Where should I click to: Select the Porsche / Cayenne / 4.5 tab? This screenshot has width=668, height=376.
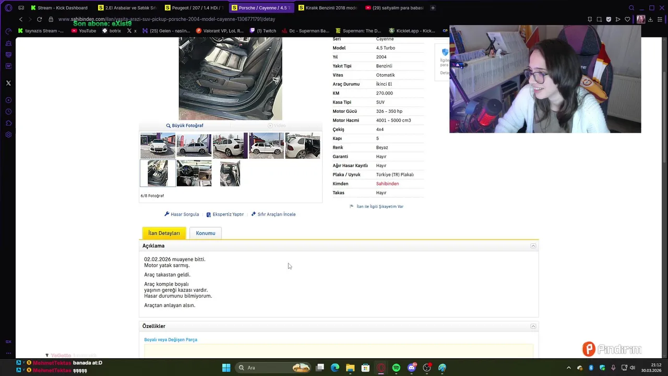tap(263, 8)
